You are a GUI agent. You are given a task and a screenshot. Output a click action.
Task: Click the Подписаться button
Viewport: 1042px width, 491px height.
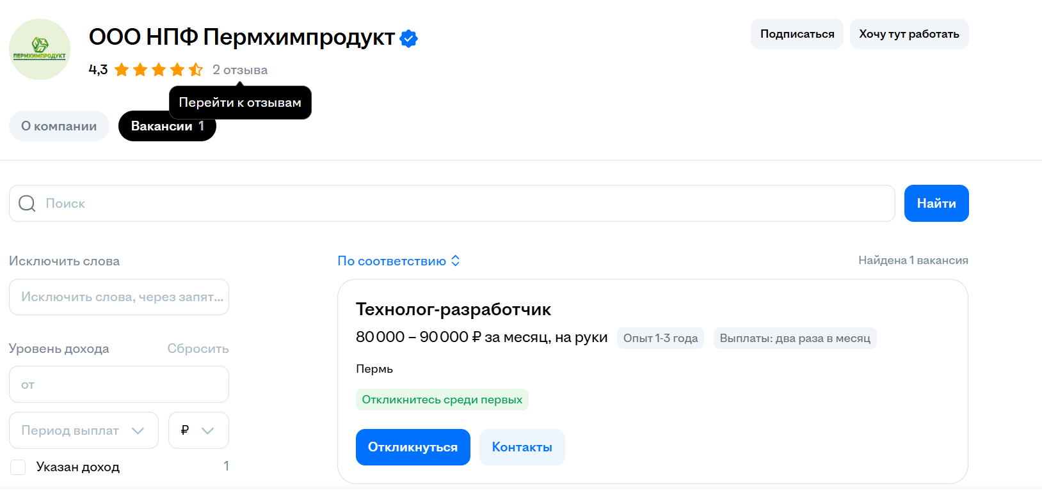pyautogui.click(x=797, y=34)
